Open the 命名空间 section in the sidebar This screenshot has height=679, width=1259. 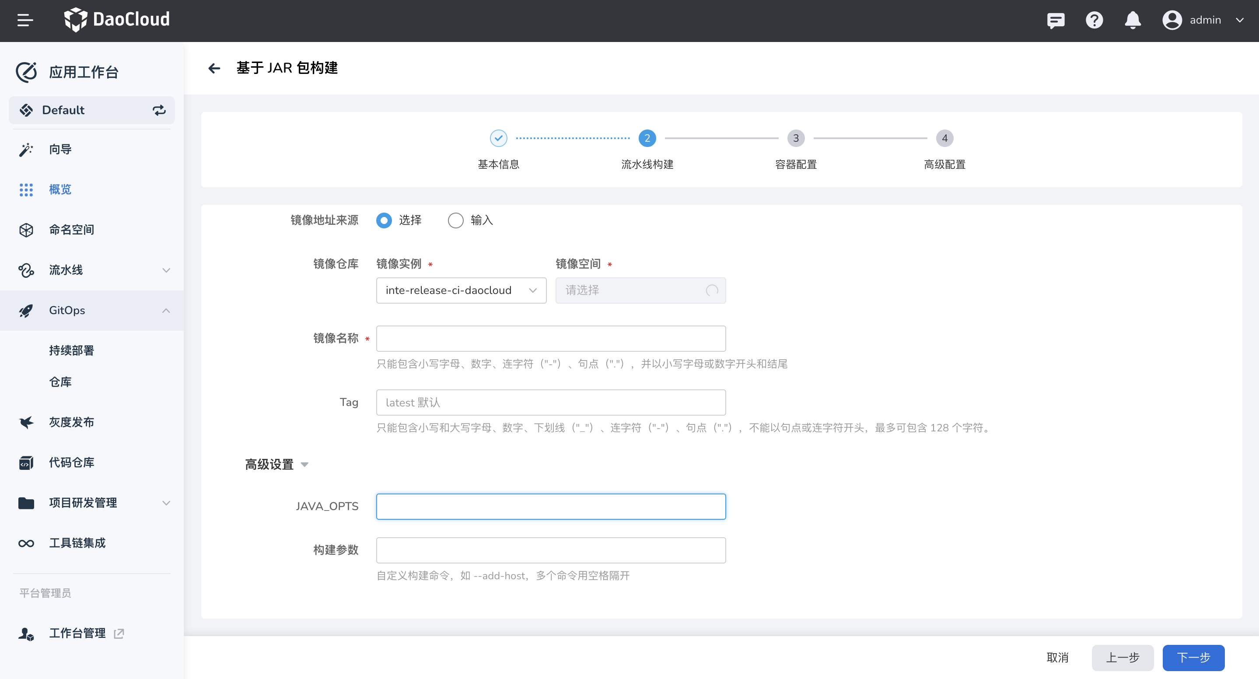(71, 230)
